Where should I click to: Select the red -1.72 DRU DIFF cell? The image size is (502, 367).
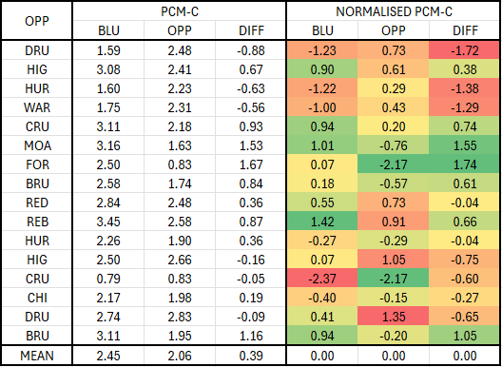click(465, 50)
